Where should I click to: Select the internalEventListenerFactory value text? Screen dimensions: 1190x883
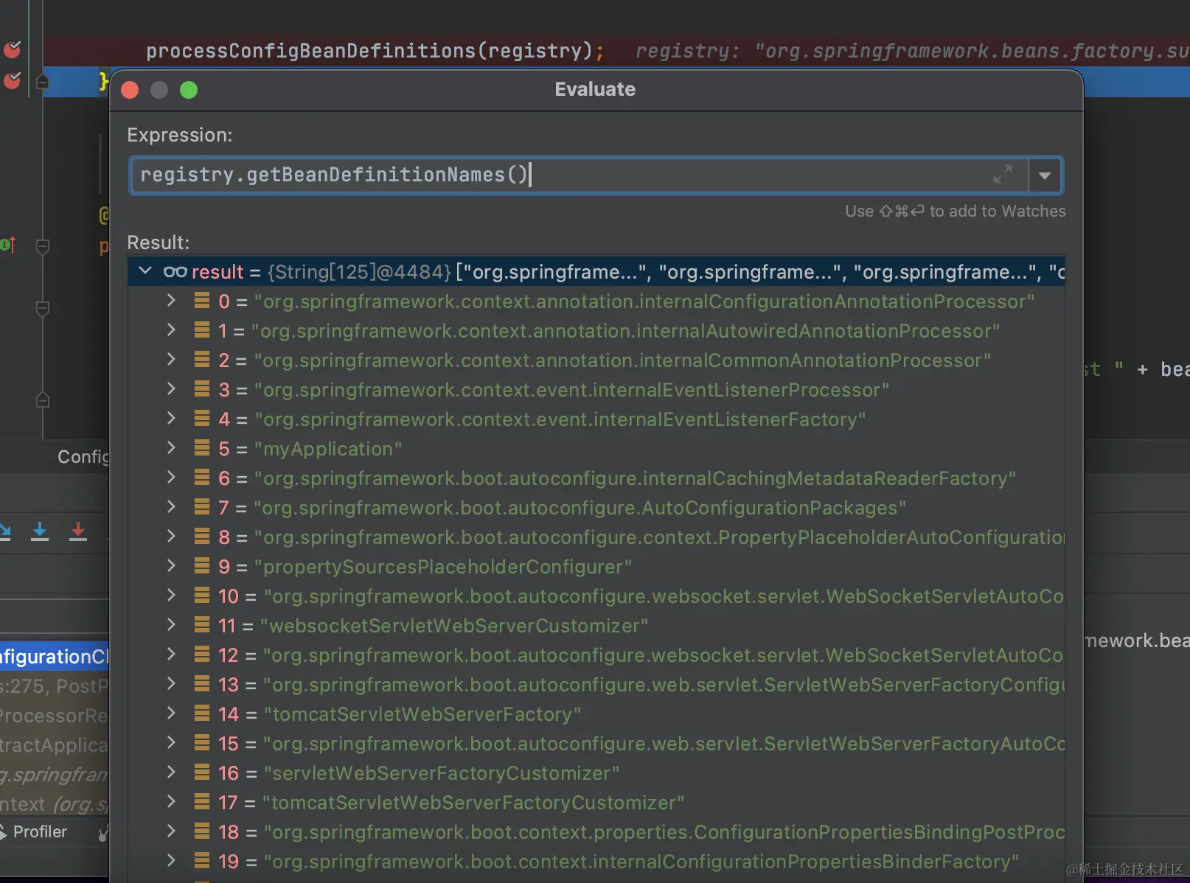click(x=560, y=419)
